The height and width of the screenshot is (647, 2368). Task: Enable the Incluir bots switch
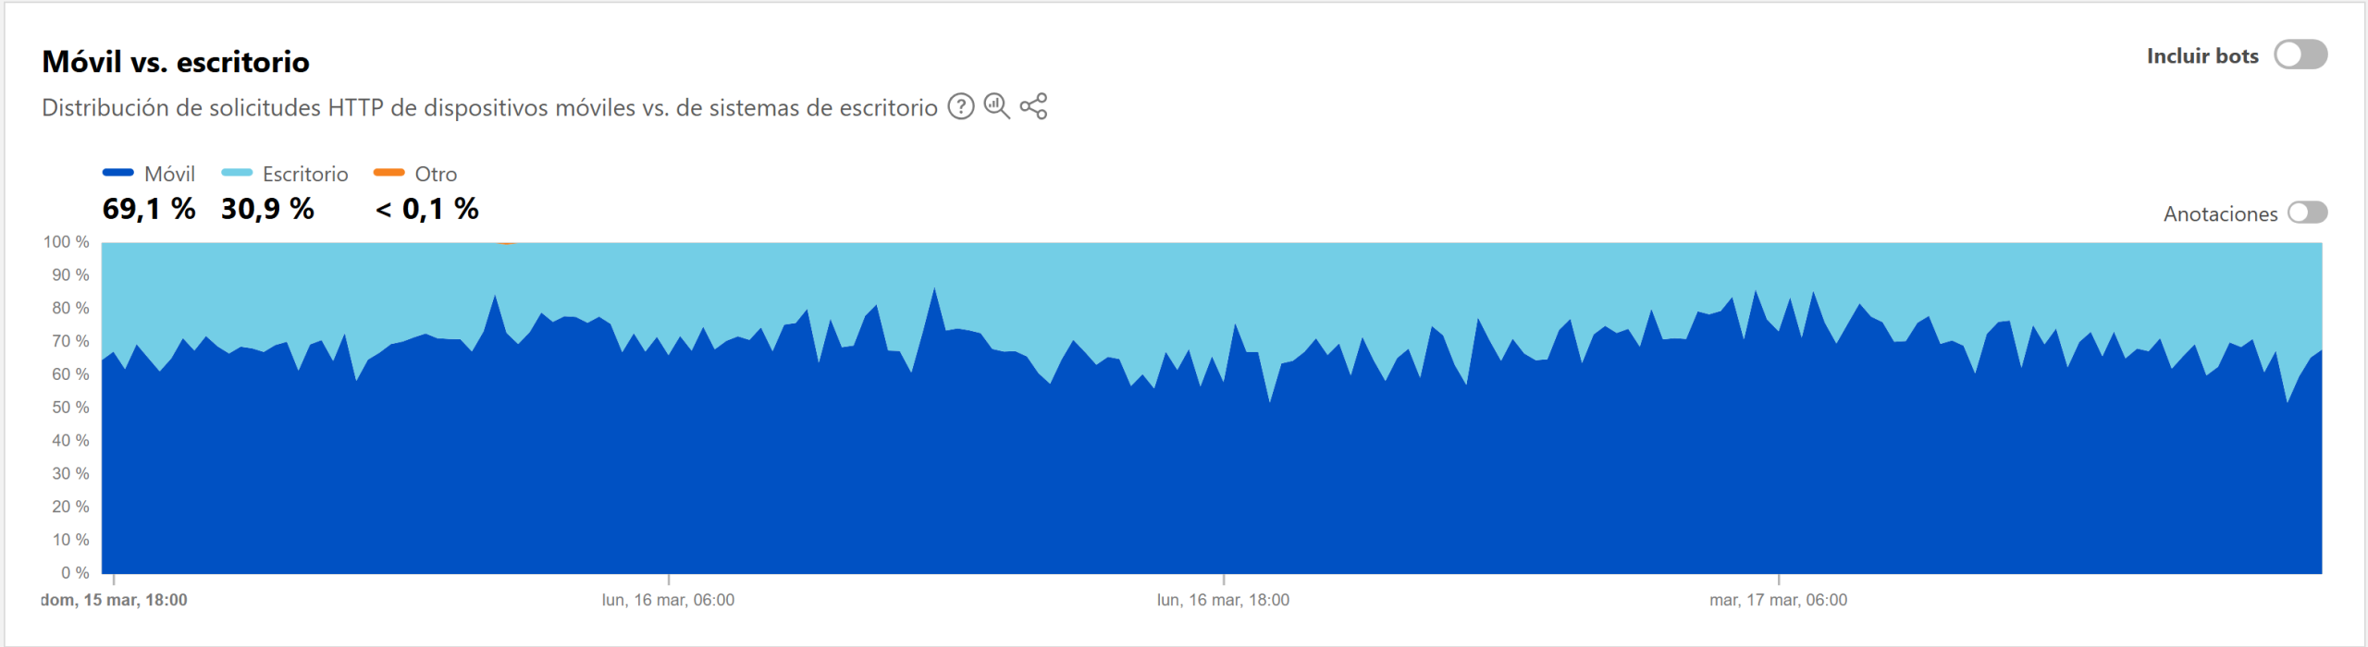[2300, 55]
